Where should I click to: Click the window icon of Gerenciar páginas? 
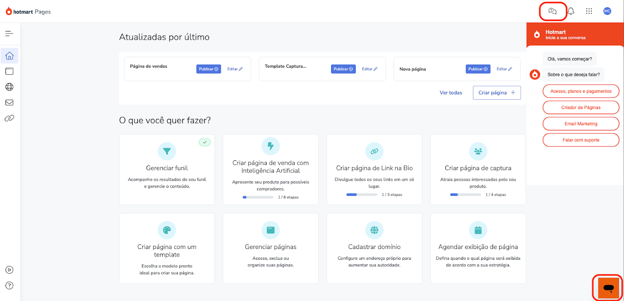point(271,230)
